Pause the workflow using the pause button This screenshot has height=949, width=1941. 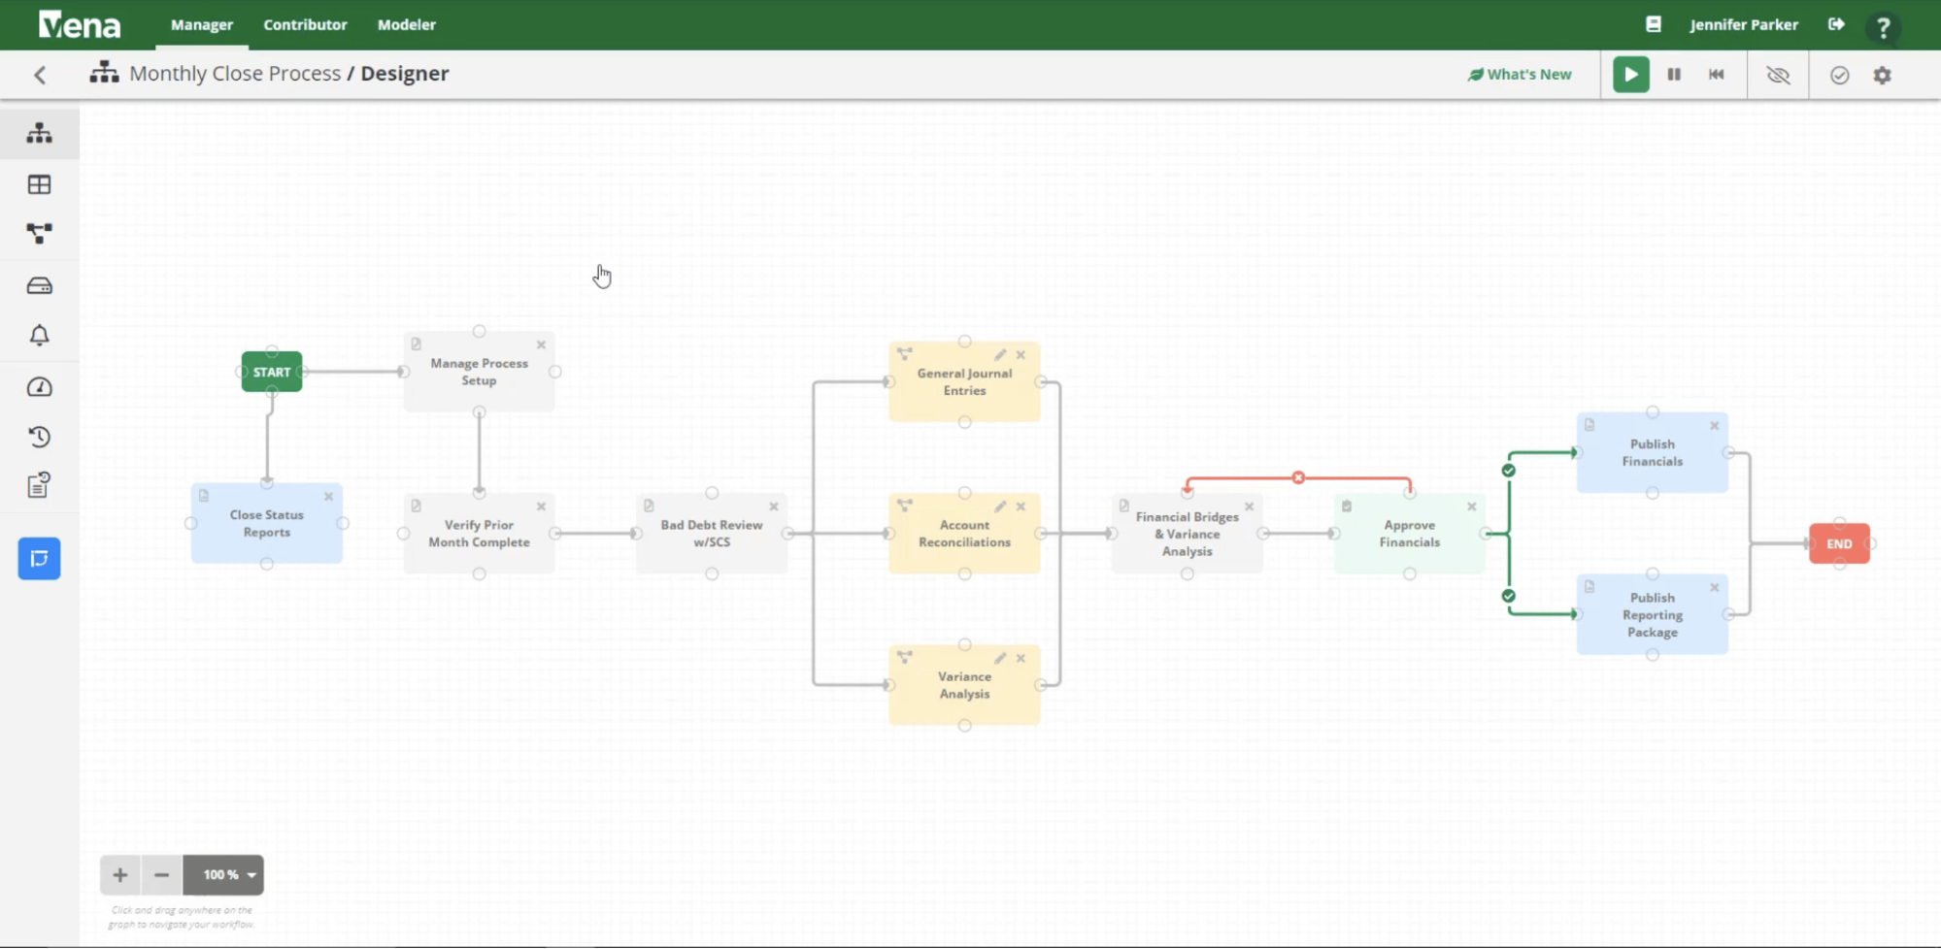(x=1673, y=74)
